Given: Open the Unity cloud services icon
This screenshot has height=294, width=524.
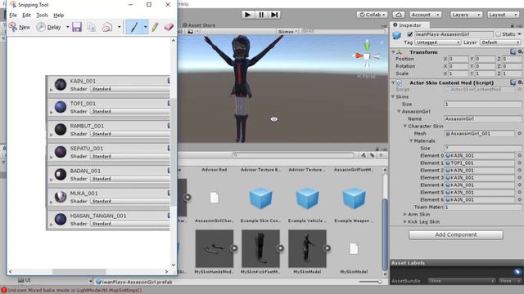Looking at the screenshot, I should click(399, 15).
